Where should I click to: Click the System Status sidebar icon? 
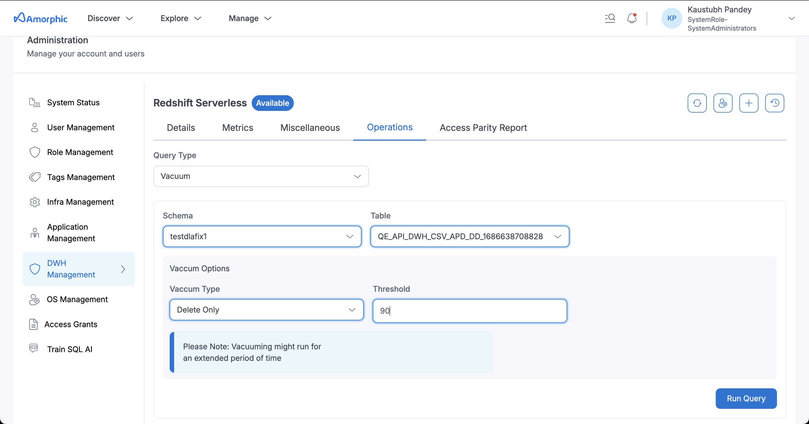click(35, 102)
